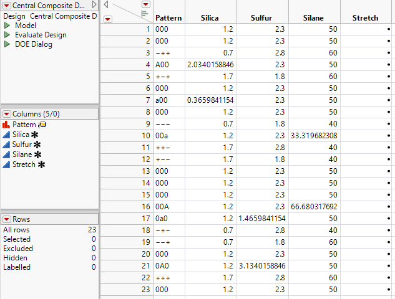Click the Excluded rows count entry
This screenshot has width=395, height=299.
17,249
